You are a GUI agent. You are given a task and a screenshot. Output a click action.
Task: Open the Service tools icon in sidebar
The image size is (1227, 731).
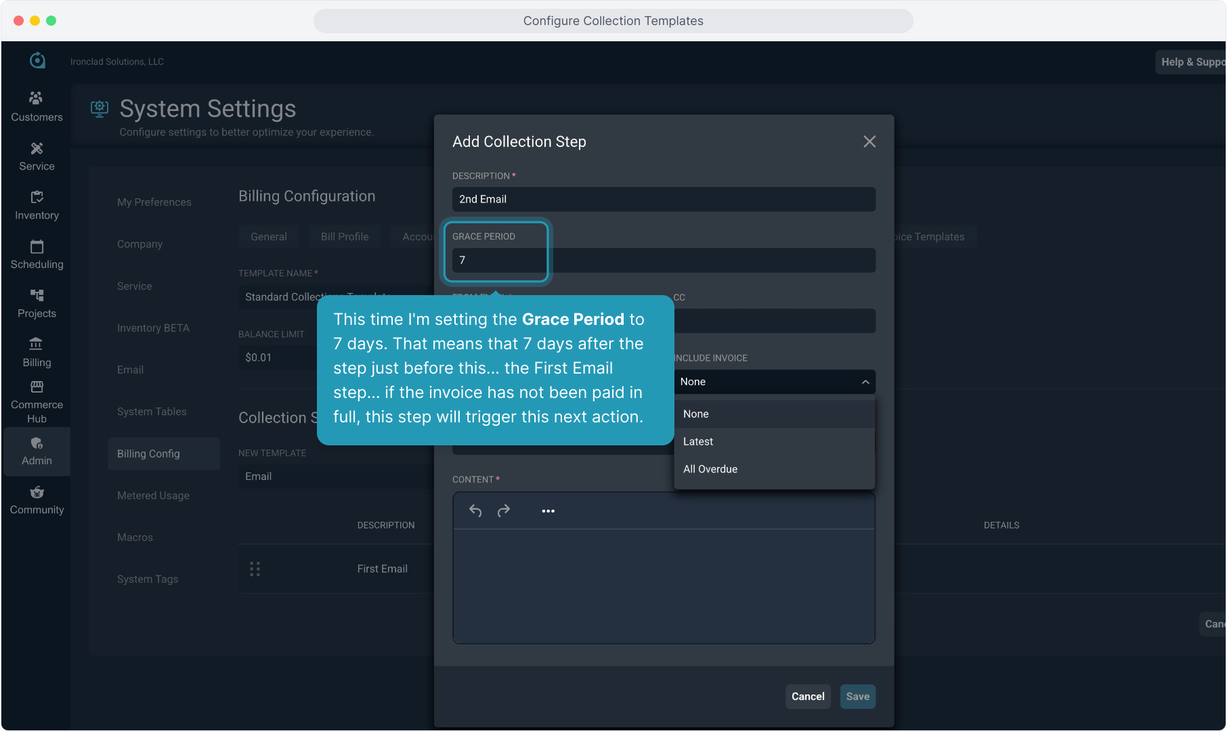pyautogui.click(x=37, y=148)
